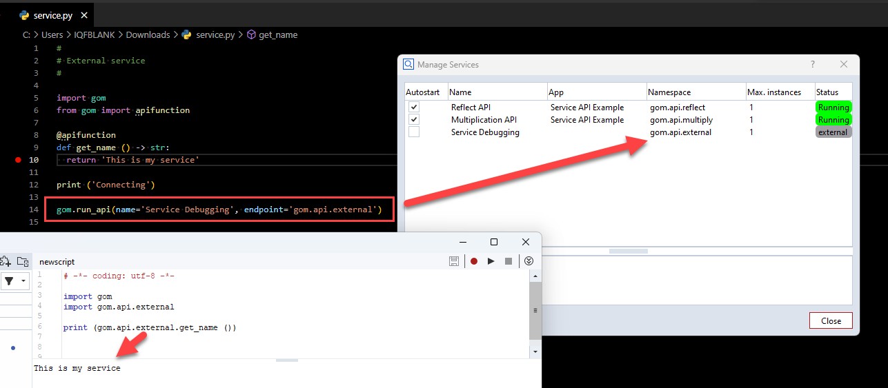Enable Autostart for Service Debugging
The width and height of the screenshot is (888, 388).
(414, 132)
